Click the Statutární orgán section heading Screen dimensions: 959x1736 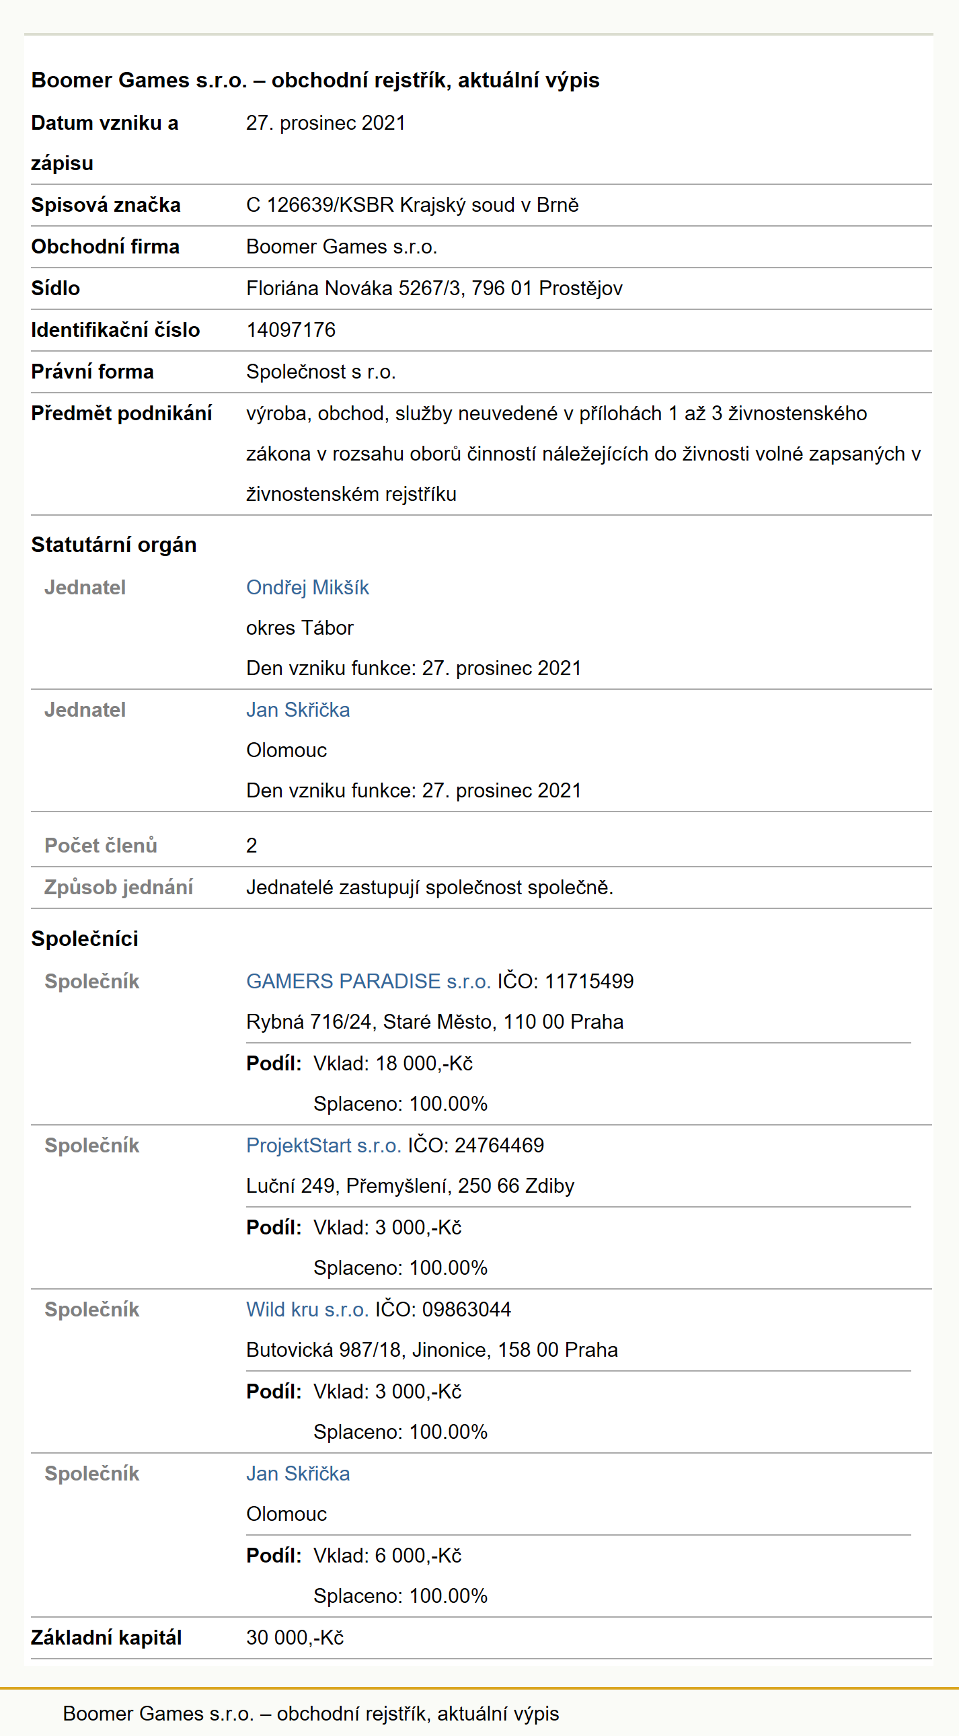point(114,545)
